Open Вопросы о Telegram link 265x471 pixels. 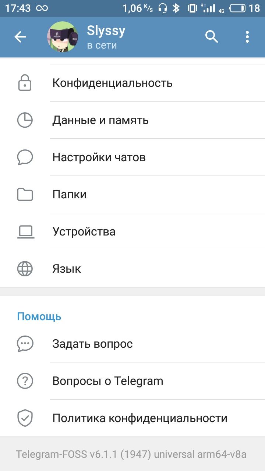(108, 381)
